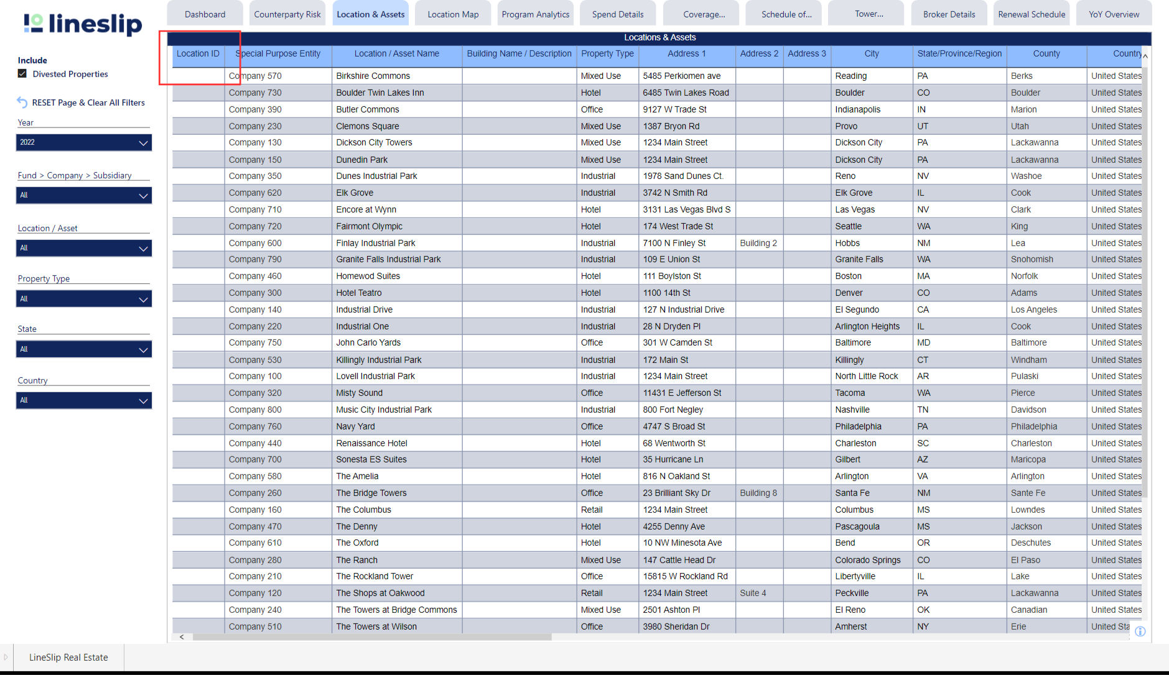The image size is (1169, 675).
Task: Click the Building 8 cell
Action: coord(758,493)
